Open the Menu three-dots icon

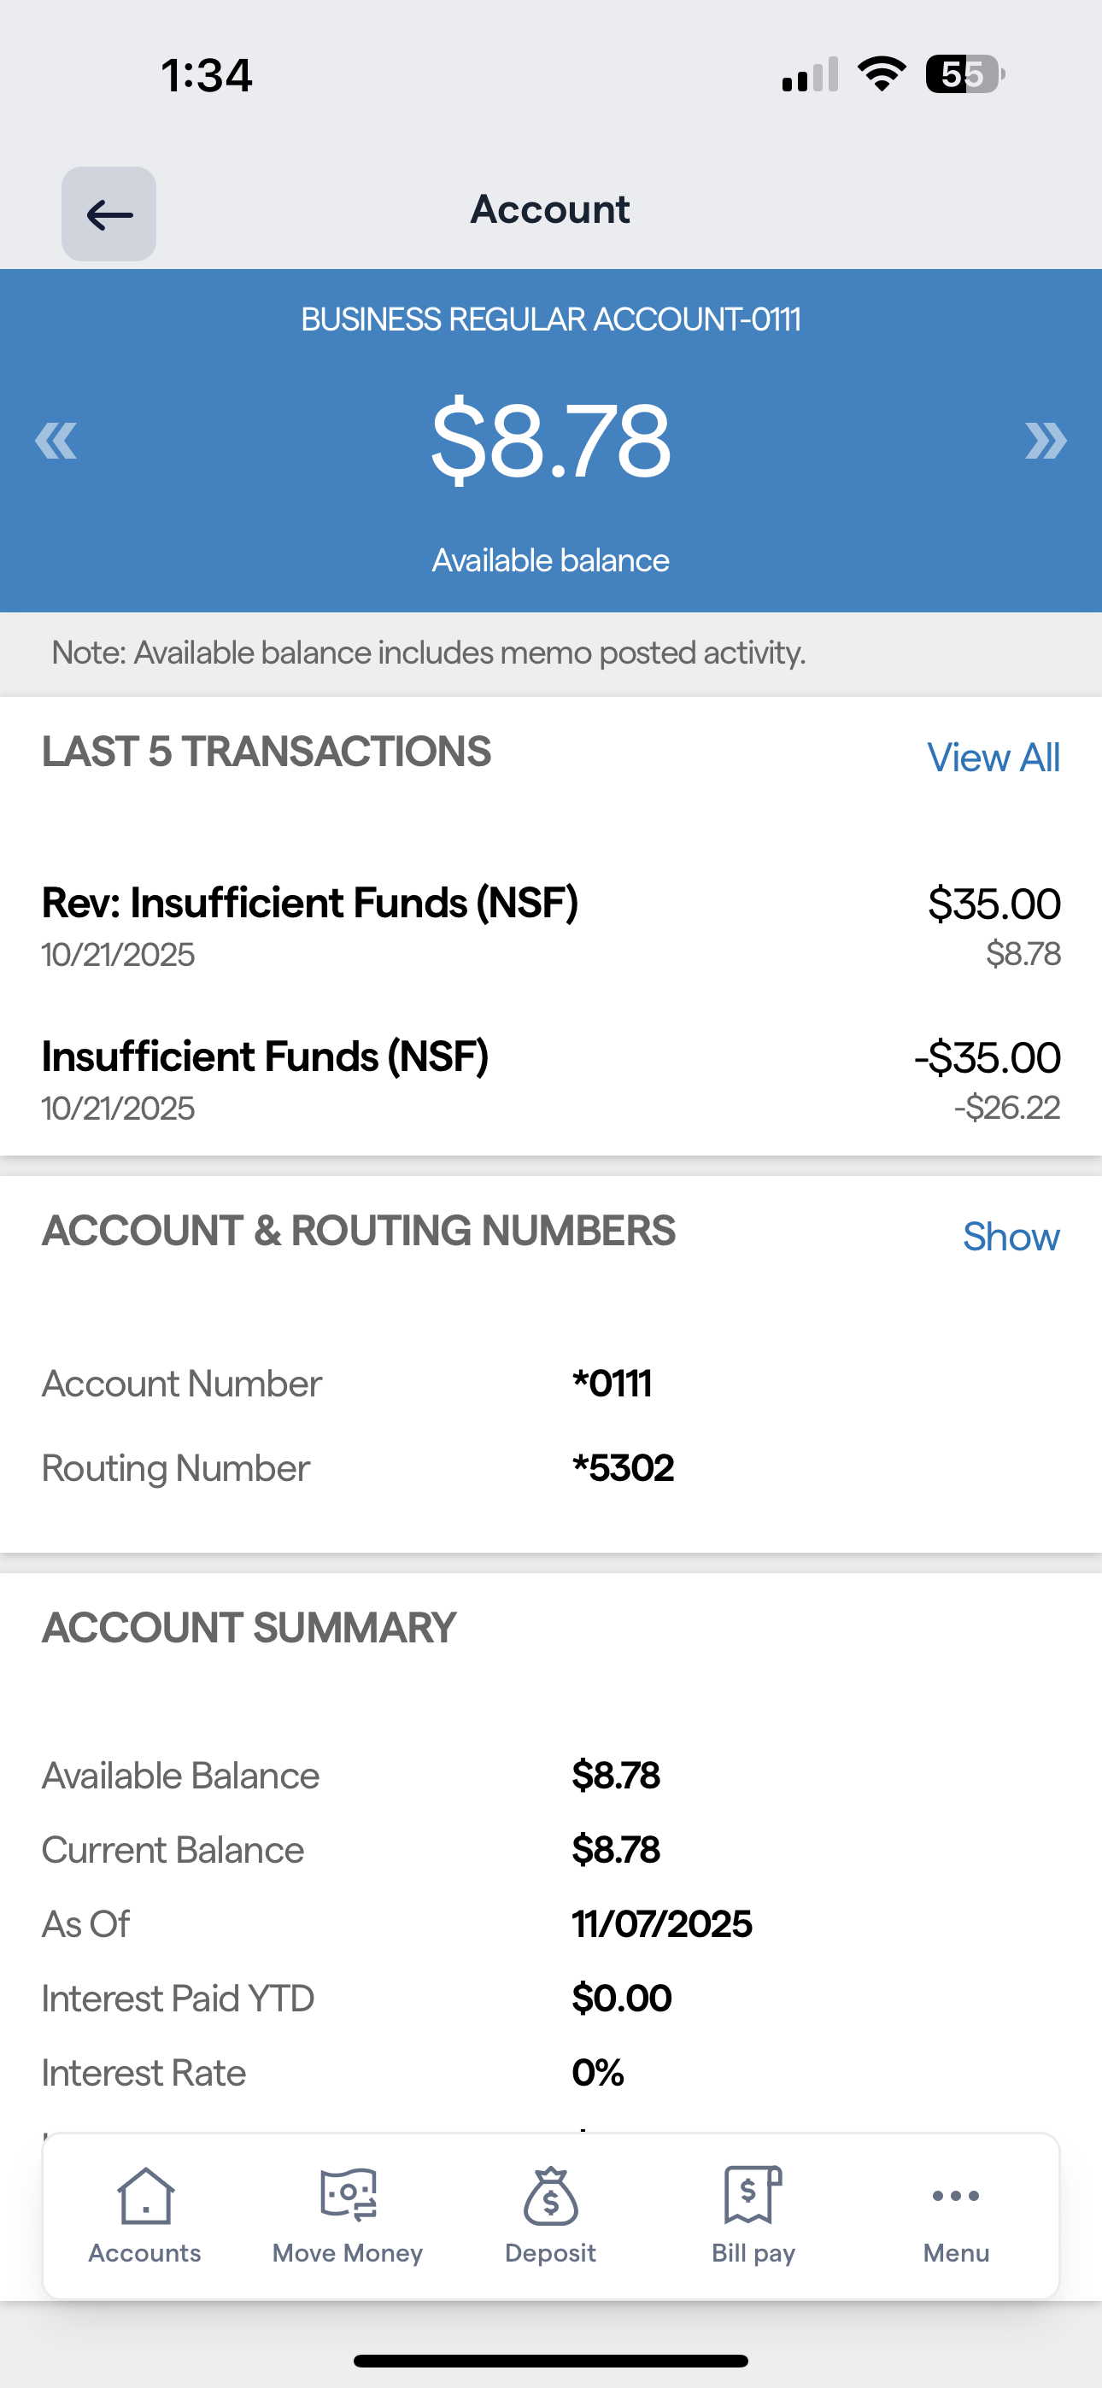click(x=957, y=2195)
